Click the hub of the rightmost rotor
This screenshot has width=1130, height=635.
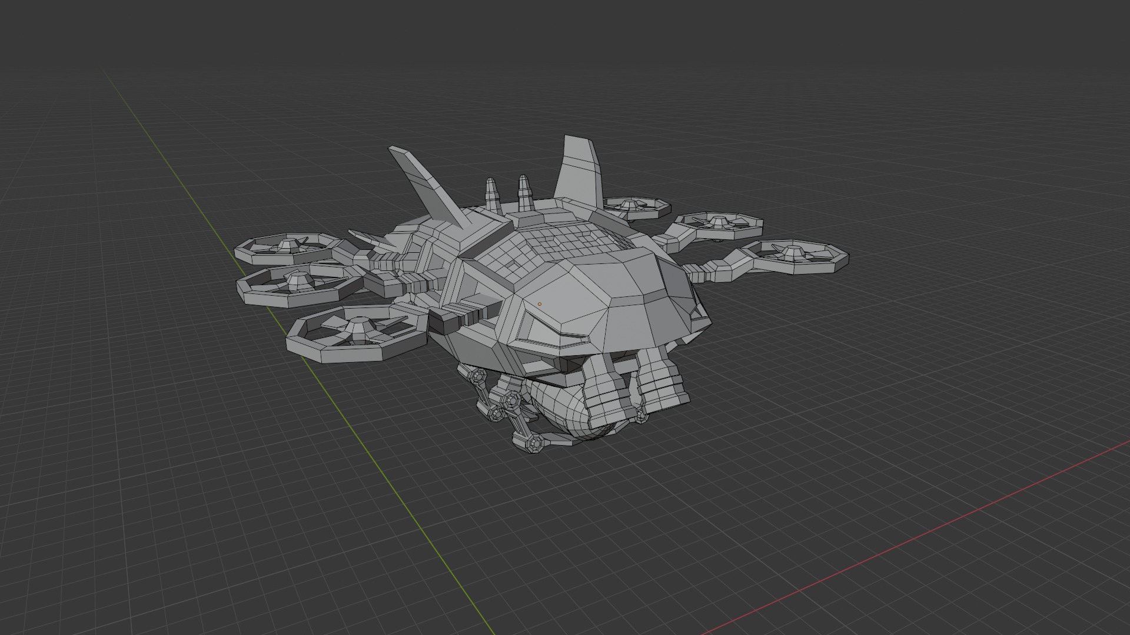[x=794, y=253]
